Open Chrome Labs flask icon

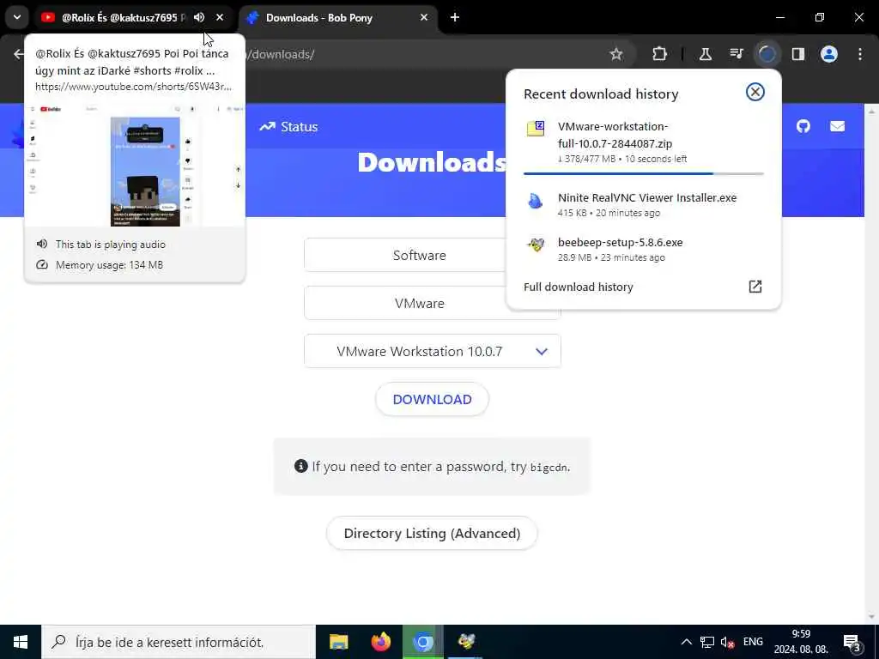click(x=706, y=54)
